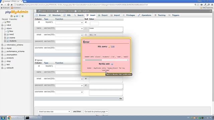Click browser home icon
Viewport: 214px width, 120px height.
(12, 5)
